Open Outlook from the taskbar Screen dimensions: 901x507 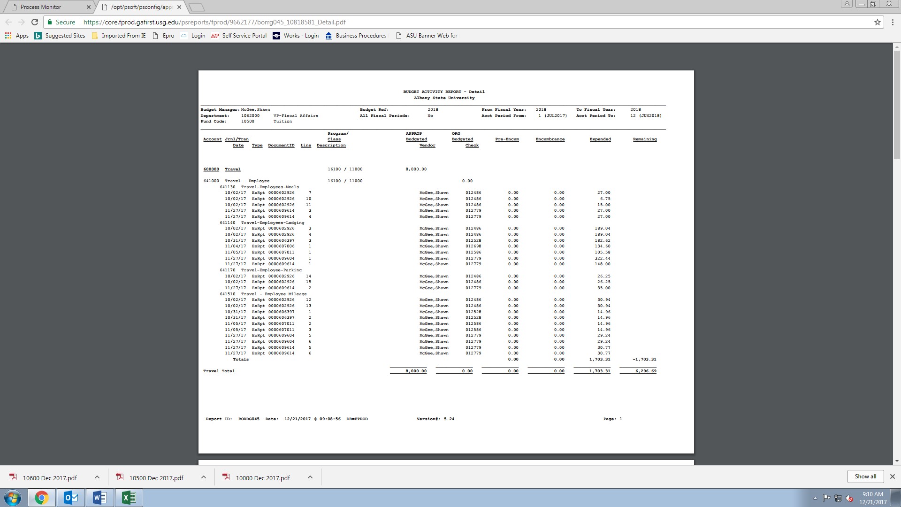[x=71, y=498]
